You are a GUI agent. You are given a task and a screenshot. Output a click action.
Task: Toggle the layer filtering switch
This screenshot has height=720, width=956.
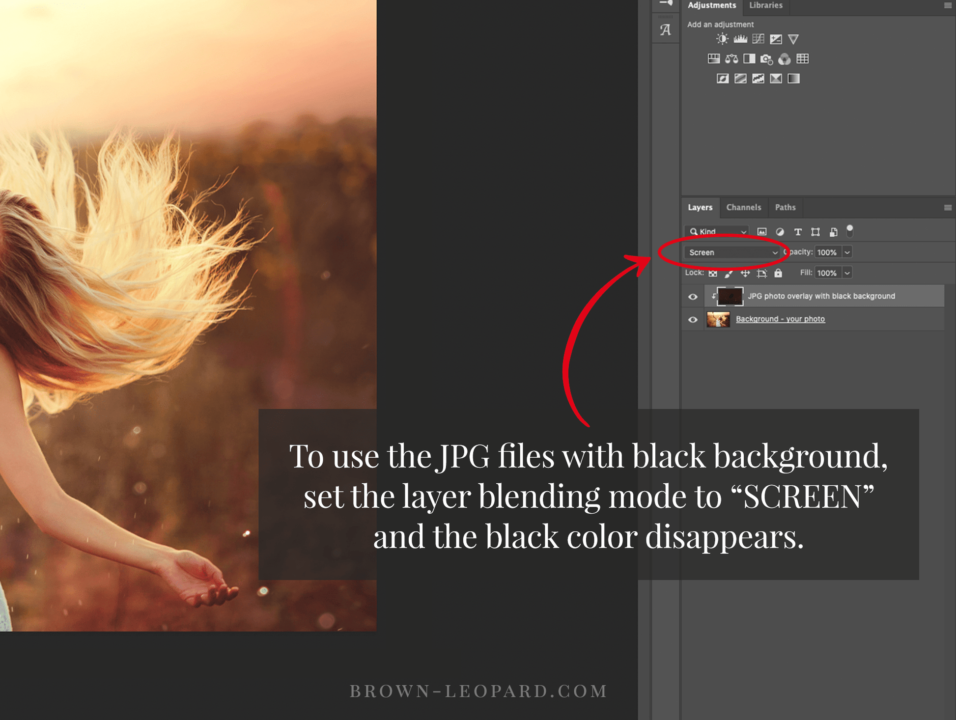click(849, 231)
